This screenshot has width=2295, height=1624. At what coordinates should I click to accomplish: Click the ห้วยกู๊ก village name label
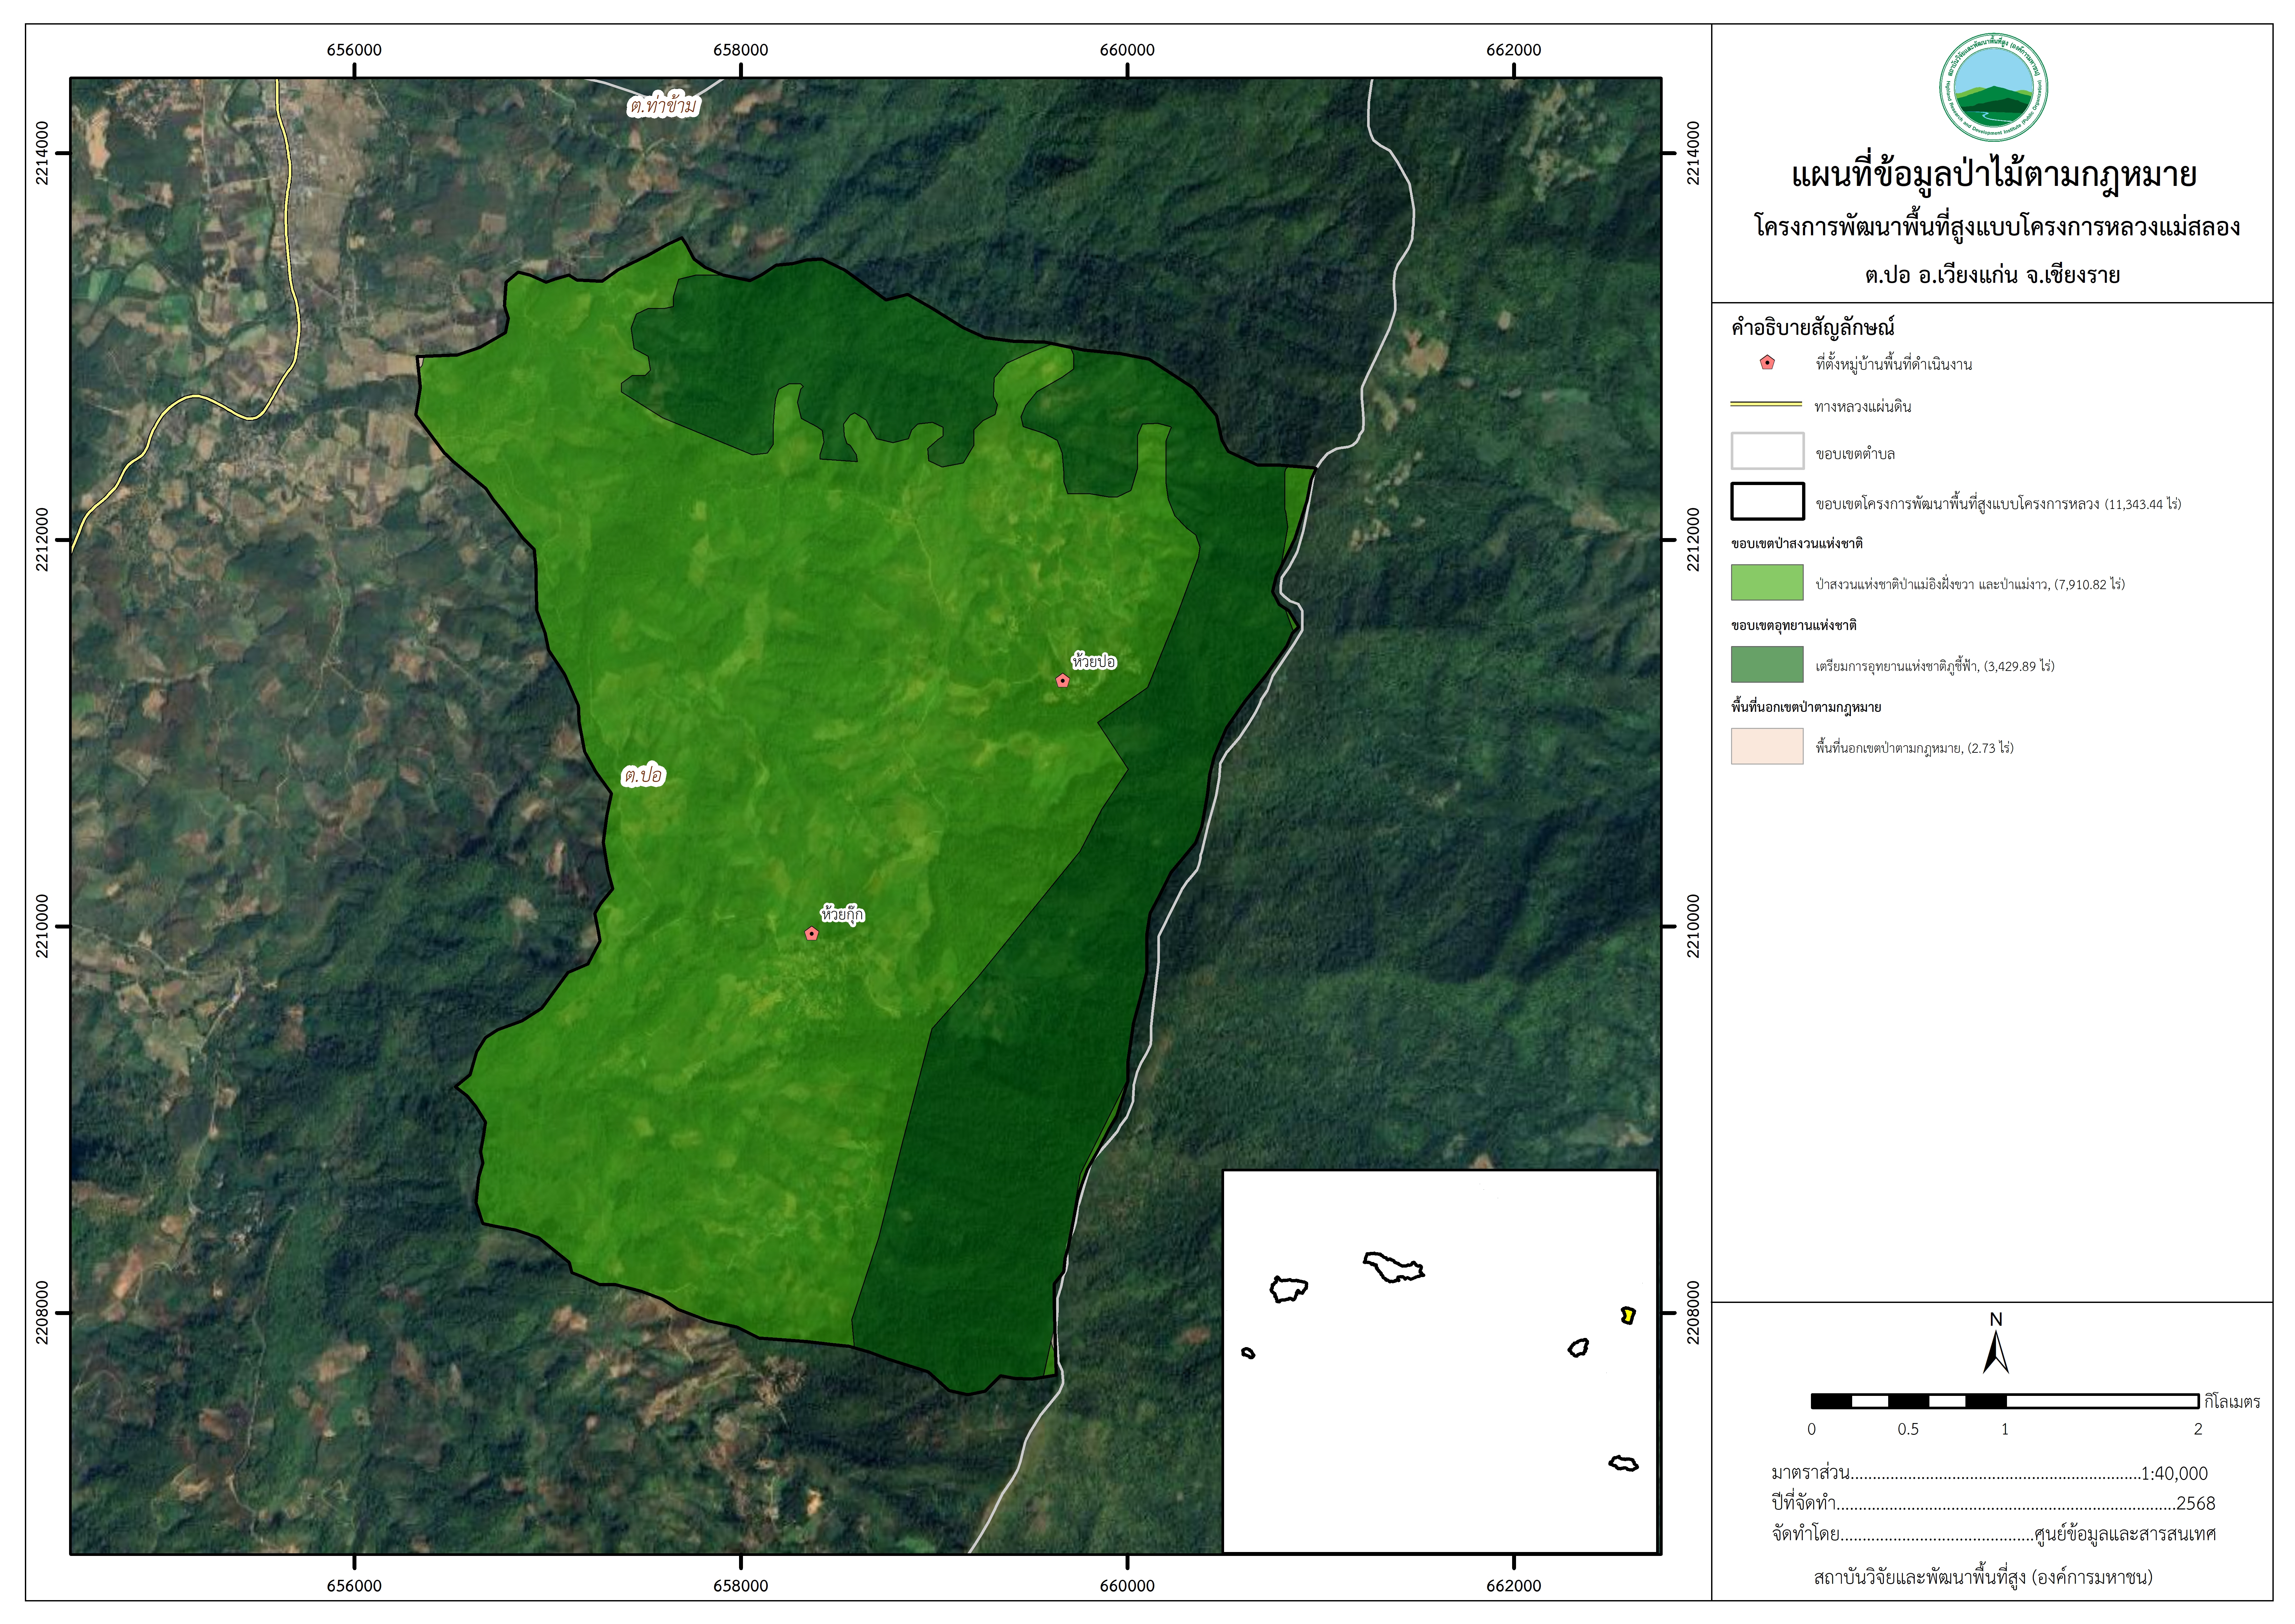[x=842, y=914]
